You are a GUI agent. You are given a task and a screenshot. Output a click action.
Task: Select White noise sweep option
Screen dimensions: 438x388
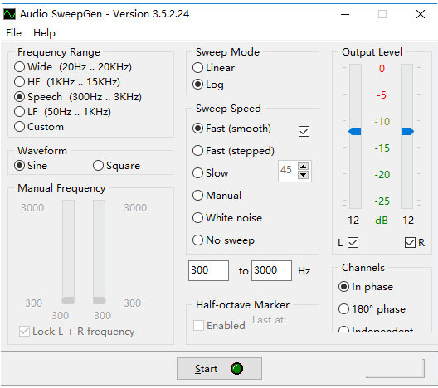pos(227,218)
